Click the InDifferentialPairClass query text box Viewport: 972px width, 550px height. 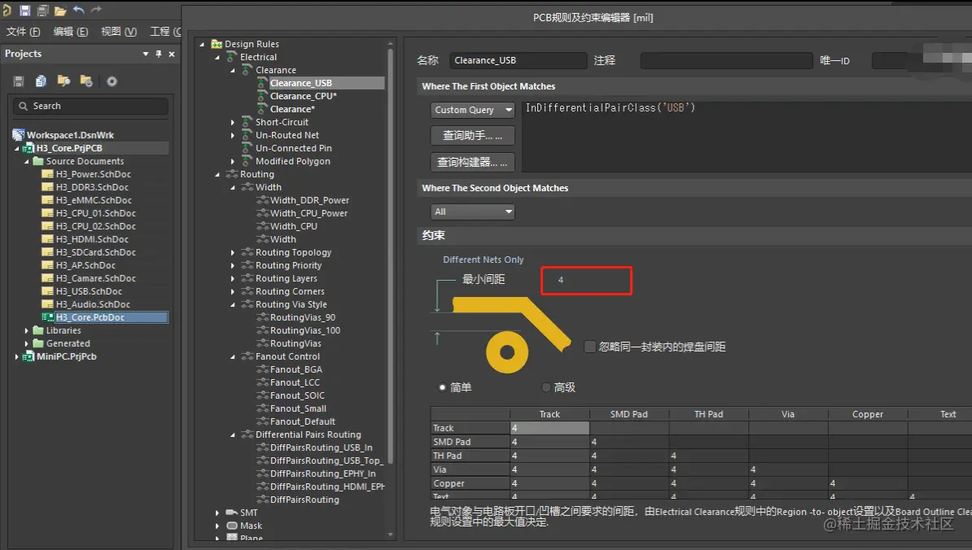point(747,136)
